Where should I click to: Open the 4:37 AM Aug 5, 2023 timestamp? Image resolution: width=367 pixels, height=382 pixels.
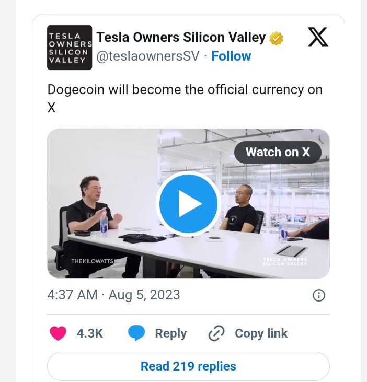tap(113, 295)
